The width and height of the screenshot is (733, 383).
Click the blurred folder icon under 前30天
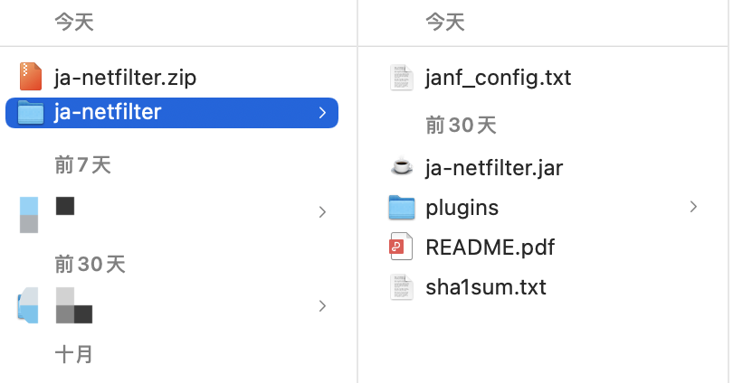[28, 305]
